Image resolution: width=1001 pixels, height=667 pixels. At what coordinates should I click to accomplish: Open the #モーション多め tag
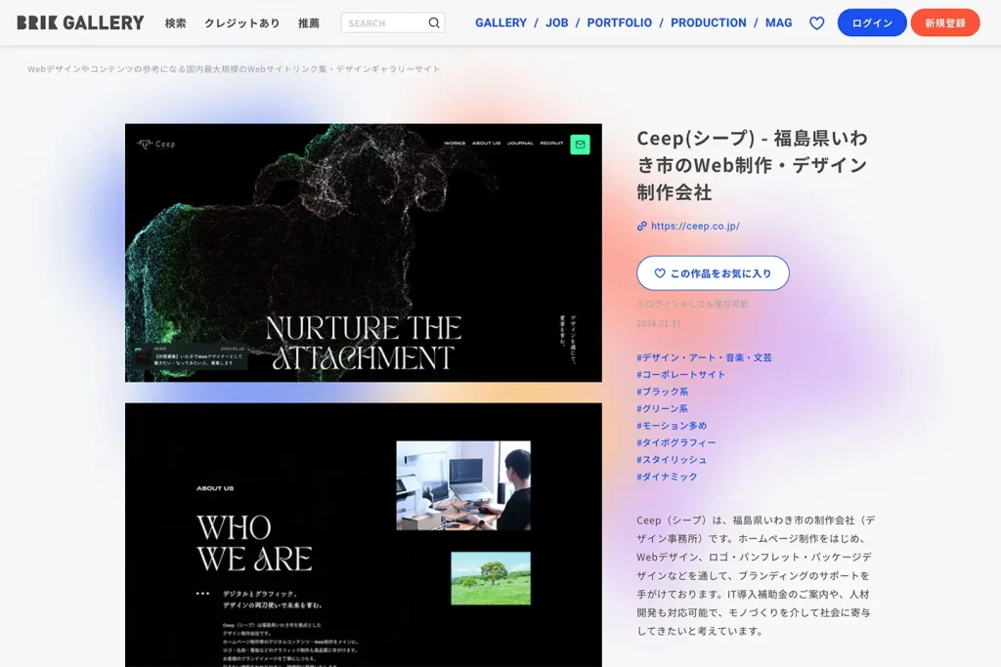(672, 426)
